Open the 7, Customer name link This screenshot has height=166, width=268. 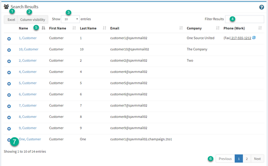[27, 106]
